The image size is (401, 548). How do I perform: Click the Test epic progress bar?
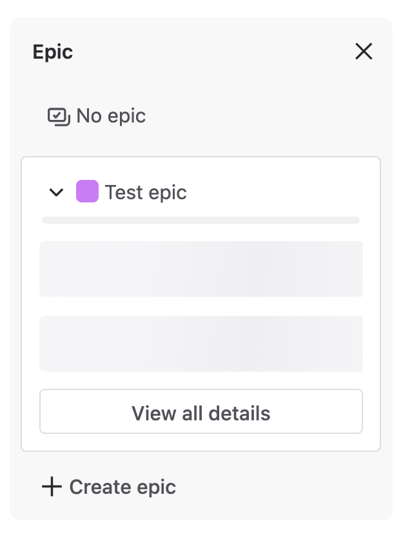coord(200,220)
